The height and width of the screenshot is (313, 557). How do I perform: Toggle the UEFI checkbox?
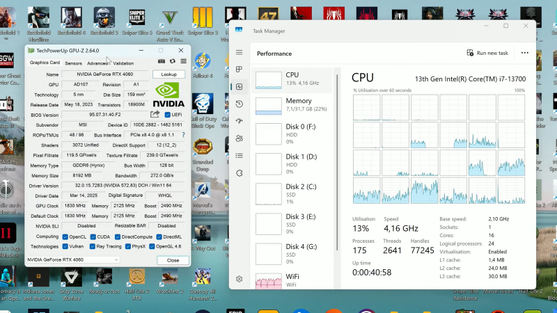pyautogui.click(x=168, y=115)
